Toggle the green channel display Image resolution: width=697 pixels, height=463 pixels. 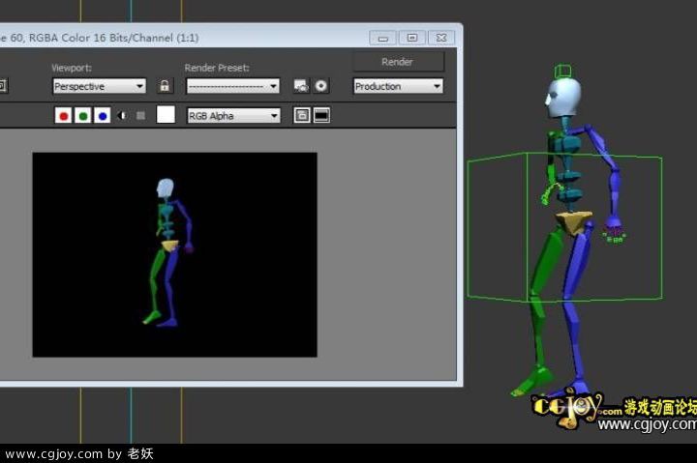[x=83, y=116]
